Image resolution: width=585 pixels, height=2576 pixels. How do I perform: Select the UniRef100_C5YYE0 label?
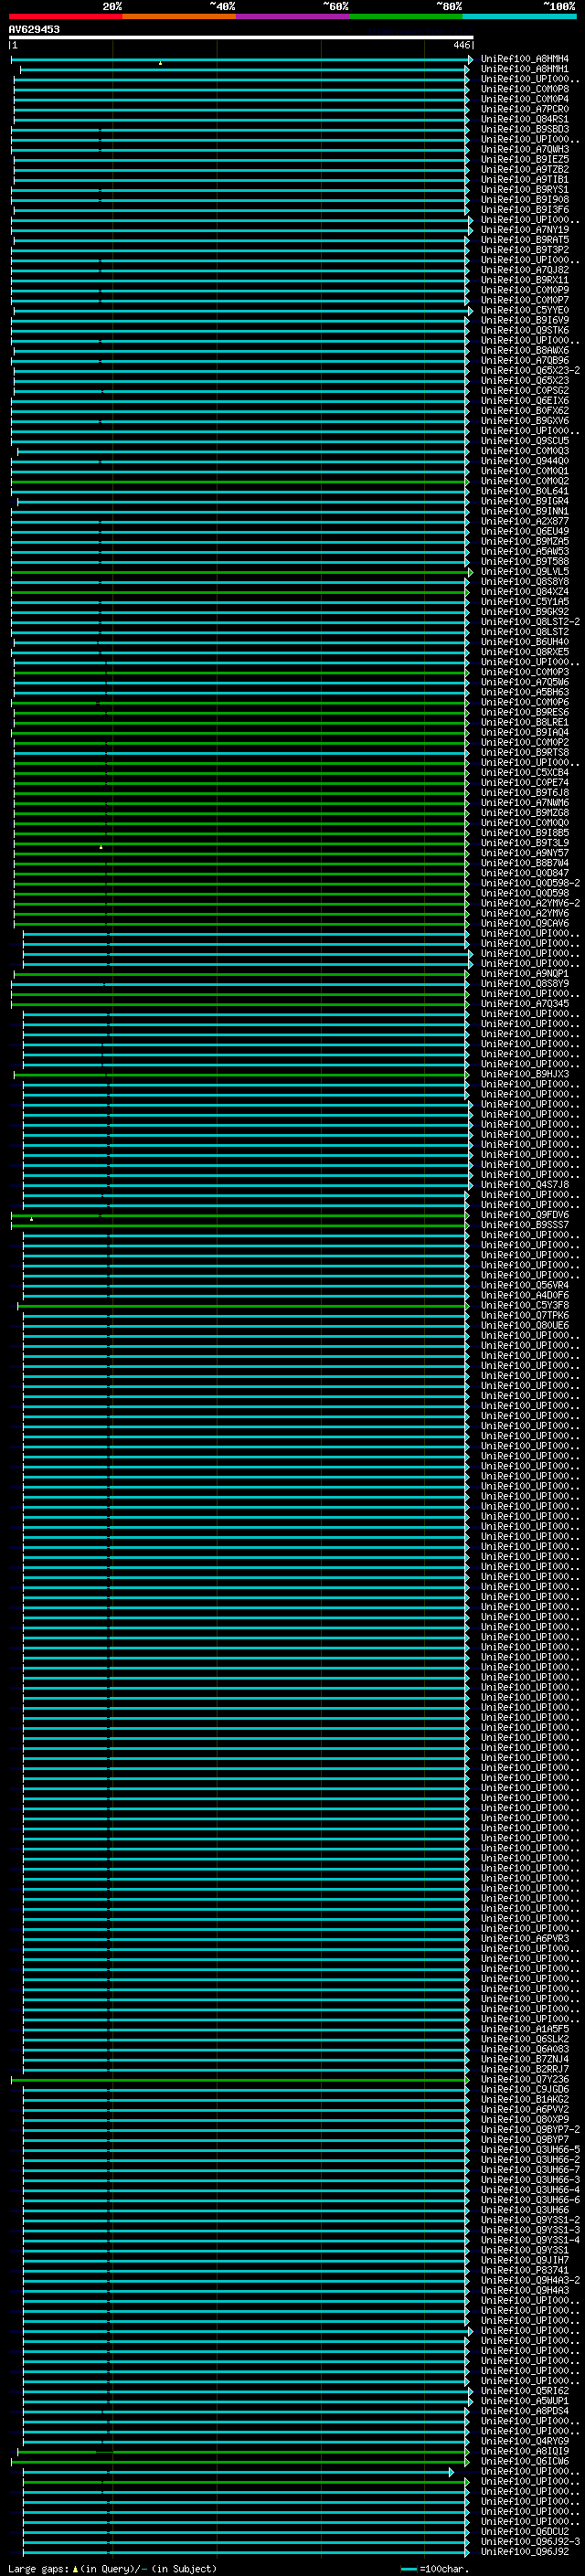(525, 310)
